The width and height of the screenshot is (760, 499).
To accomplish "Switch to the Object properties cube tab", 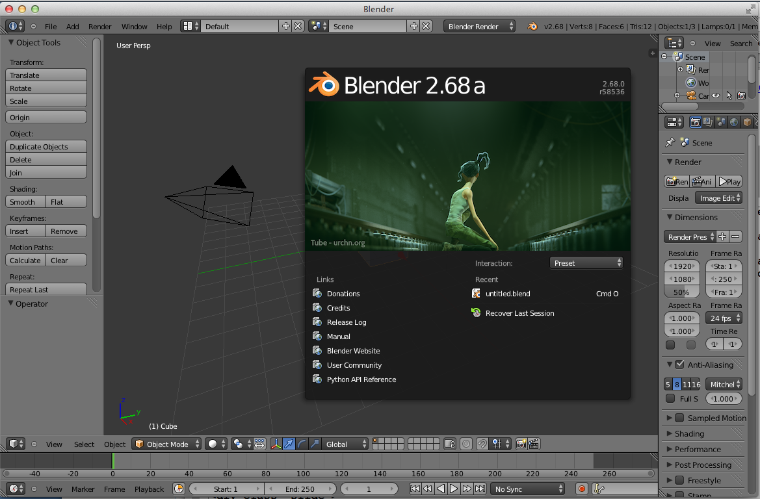I will pyautogui.click(x=747, y=122).
